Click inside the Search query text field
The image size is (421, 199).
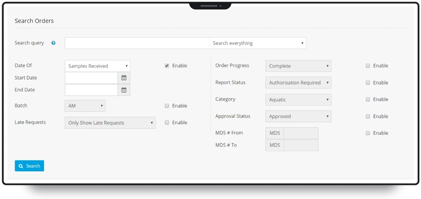coord(137,43)
